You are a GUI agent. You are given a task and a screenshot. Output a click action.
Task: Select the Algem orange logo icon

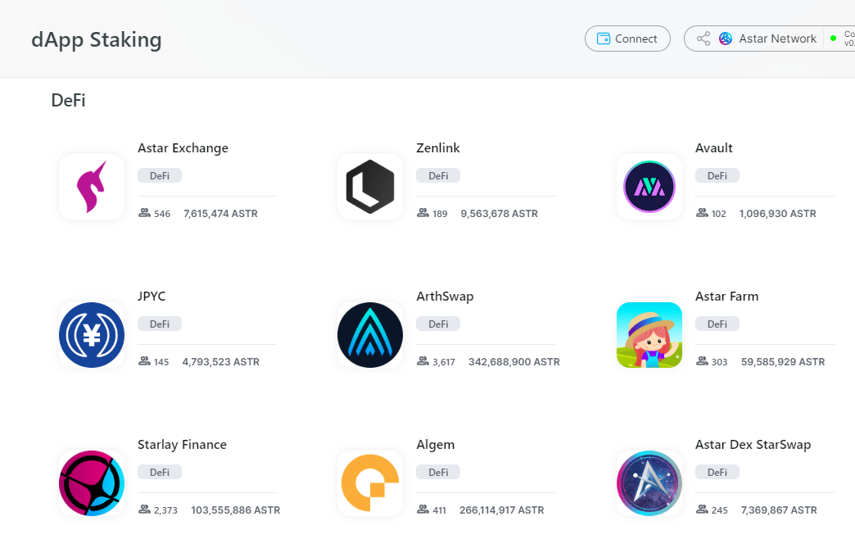pos(370,483)
